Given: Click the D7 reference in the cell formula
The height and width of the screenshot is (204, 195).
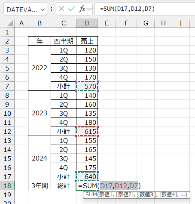Looking at the screenshot, I should point(134,186).
